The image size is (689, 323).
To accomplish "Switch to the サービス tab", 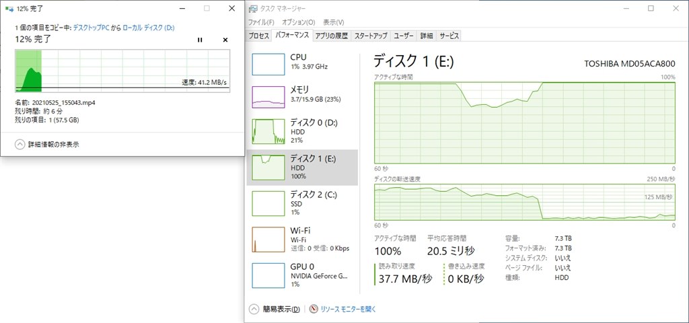I will pos(449,36).
